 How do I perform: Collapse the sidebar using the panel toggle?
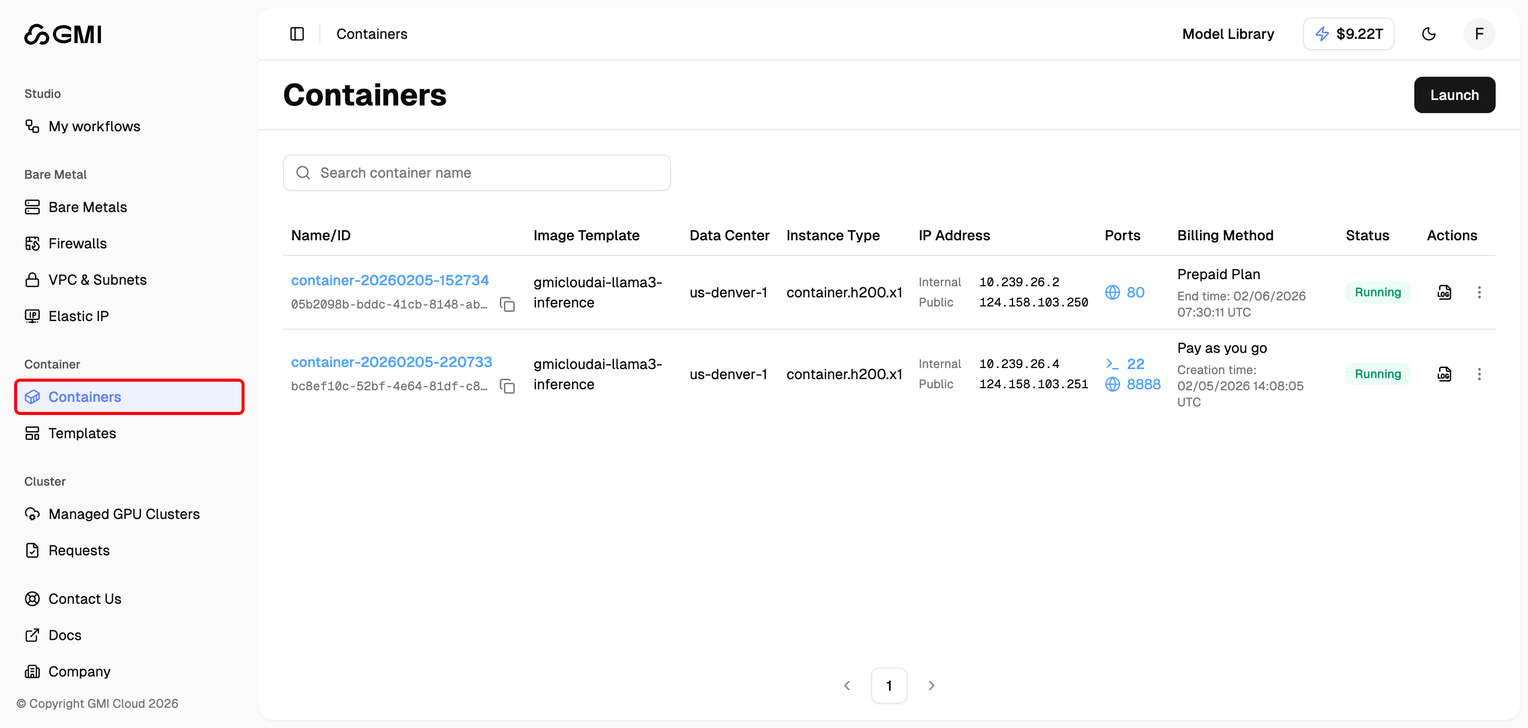pyautogui.click(x=297, y=34)
